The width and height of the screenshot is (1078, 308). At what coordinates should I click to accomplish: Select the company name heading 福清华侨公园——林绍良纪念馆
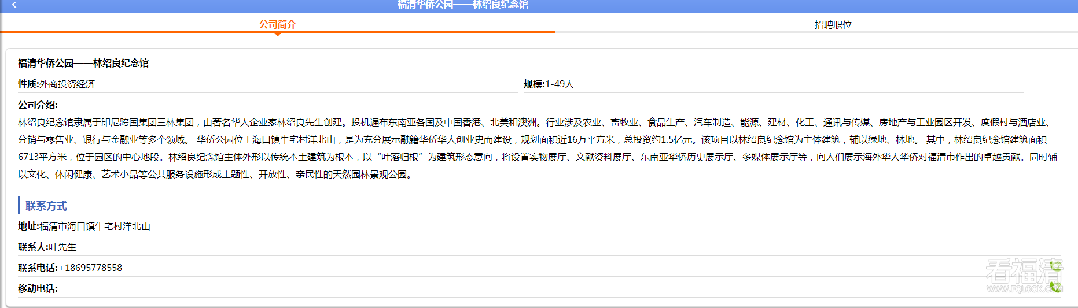point(83,63)
